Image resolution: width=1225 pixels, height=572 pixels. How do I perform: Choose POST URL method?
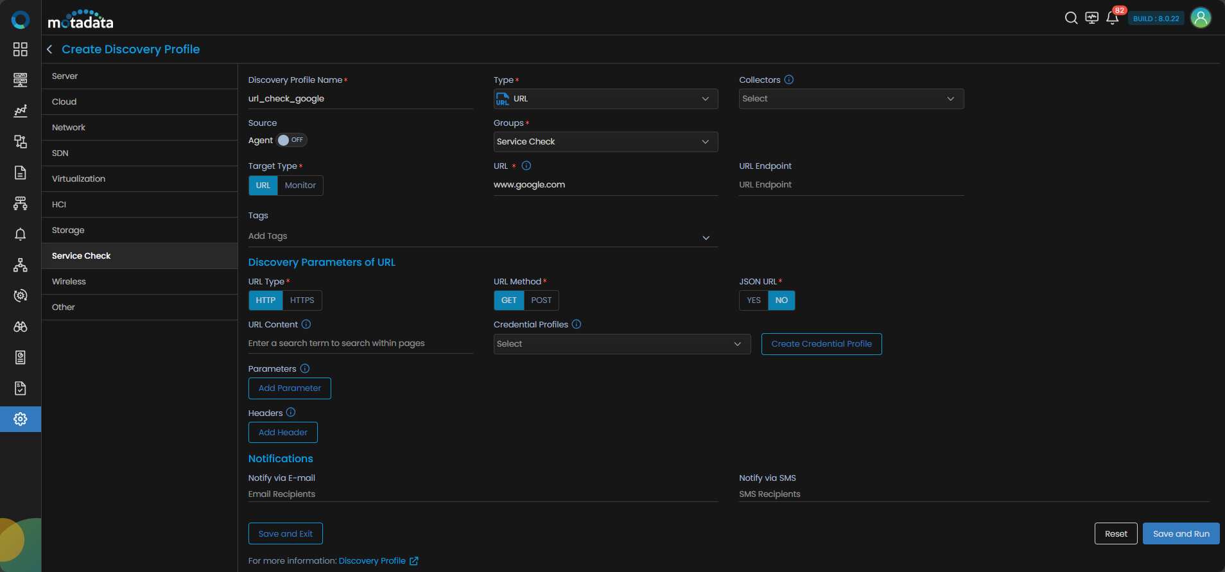tap(541, 300)
